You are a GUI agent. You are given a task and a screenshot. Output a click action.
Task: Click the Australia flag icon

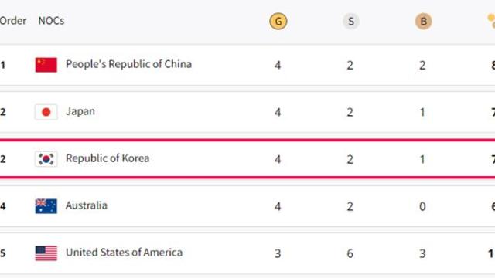(x=46, y=206)
